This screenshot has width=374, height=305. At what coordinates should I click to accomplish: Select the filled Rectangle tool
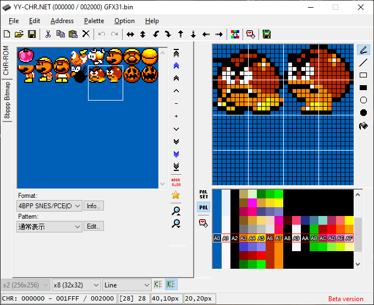[x=363, y=88]
